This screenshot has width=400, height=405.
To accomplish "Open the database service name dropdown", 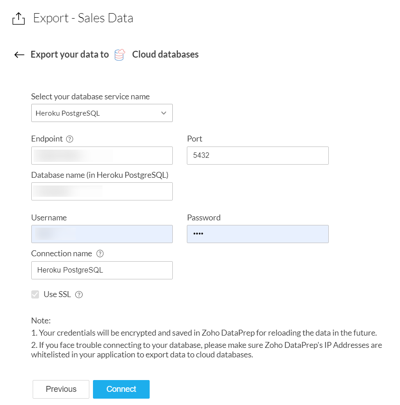I will click(95, 113).
